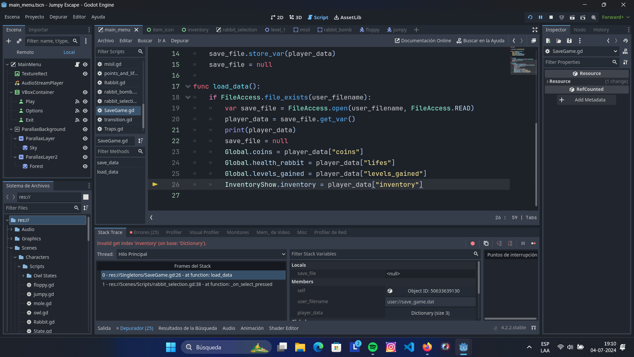Instantiate a child scene via the chain icon

click(19, 41)
